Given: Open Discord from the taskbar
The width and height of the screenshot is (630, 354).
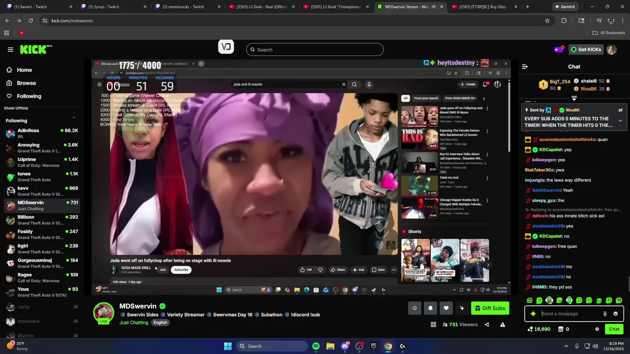Looking at the screenshot, I should click(x=345, y=346).
